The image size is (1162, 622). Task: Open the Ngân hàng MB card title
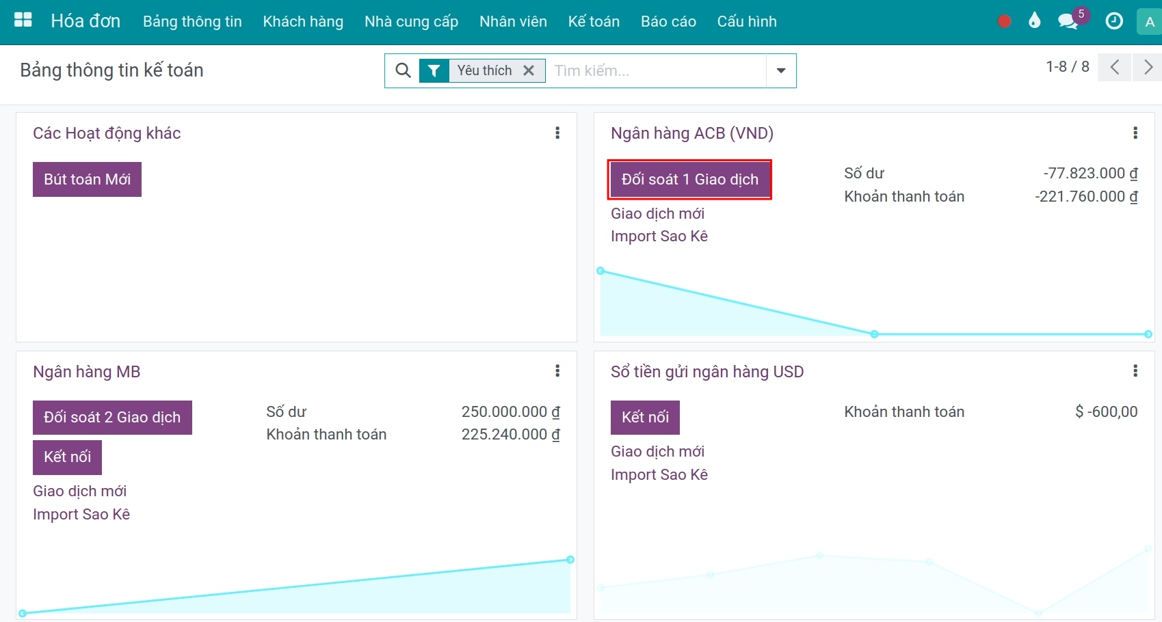coord(87,372)
